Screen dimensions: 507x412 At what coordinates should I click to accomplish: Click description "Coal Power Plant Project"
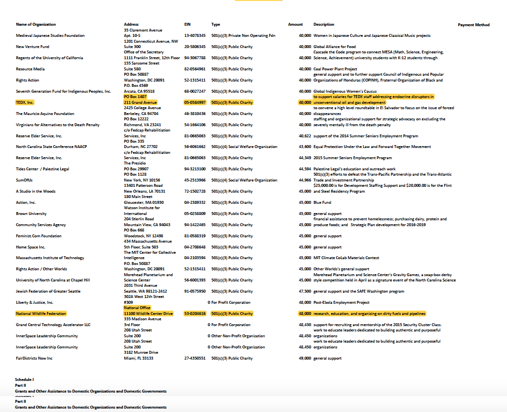tap(335, 69)
